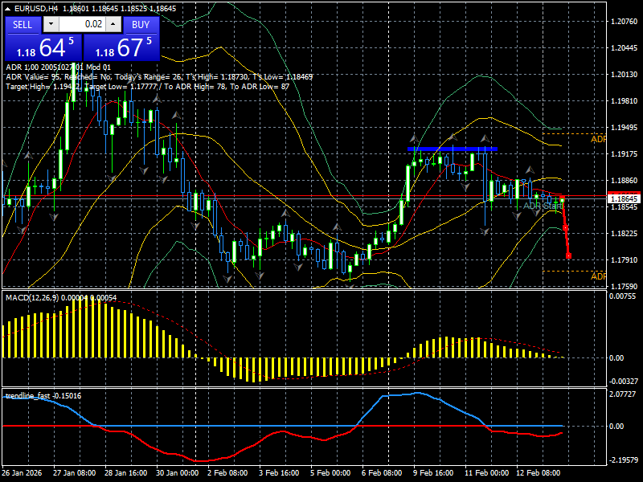The width and height of the screenshot is (643, 482).
Task: Click the 3 Feb 16:00 time label
Action: 279,473
